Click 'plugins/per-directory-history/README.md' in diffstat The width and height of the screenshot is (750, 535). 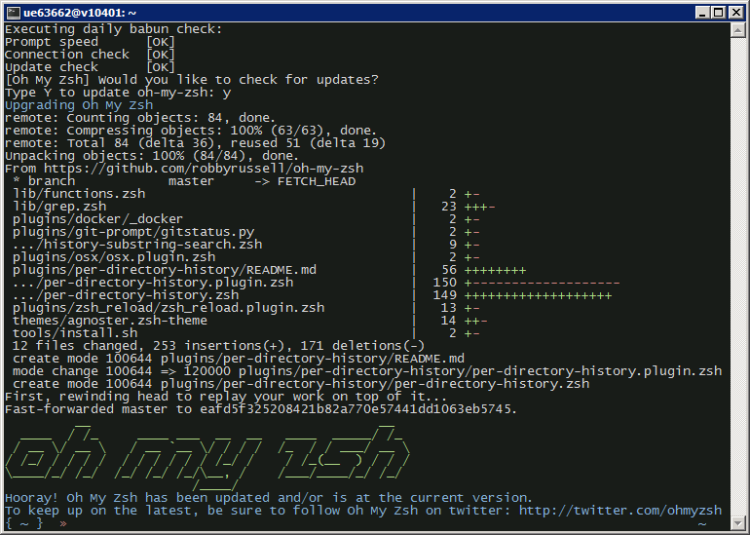[165, 270]
